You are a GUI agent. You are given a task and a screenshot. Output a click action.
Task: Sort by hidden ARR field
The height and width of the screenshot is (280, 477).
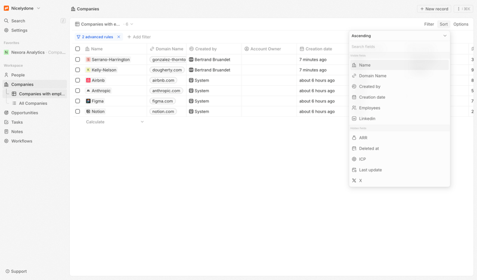coord(399,138)
